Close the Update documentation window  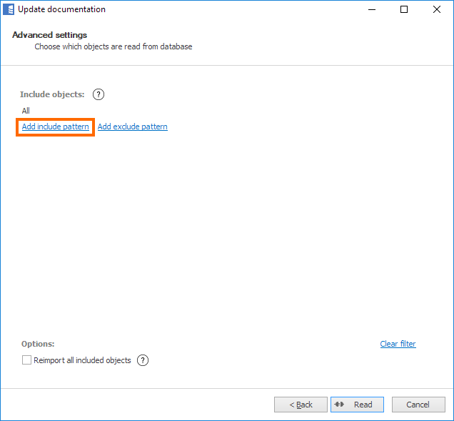pyautogui.click(x=437, y=10)
